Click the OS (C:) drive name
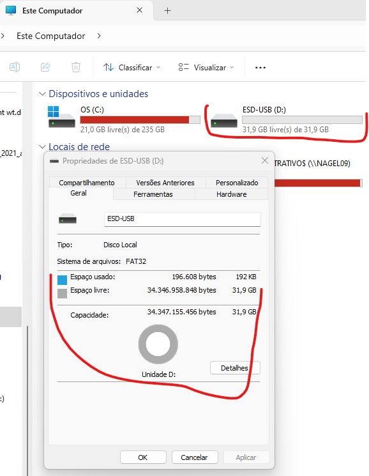This screenshot has width=369, height=476. pyautogui.click(x=92, y=110)
